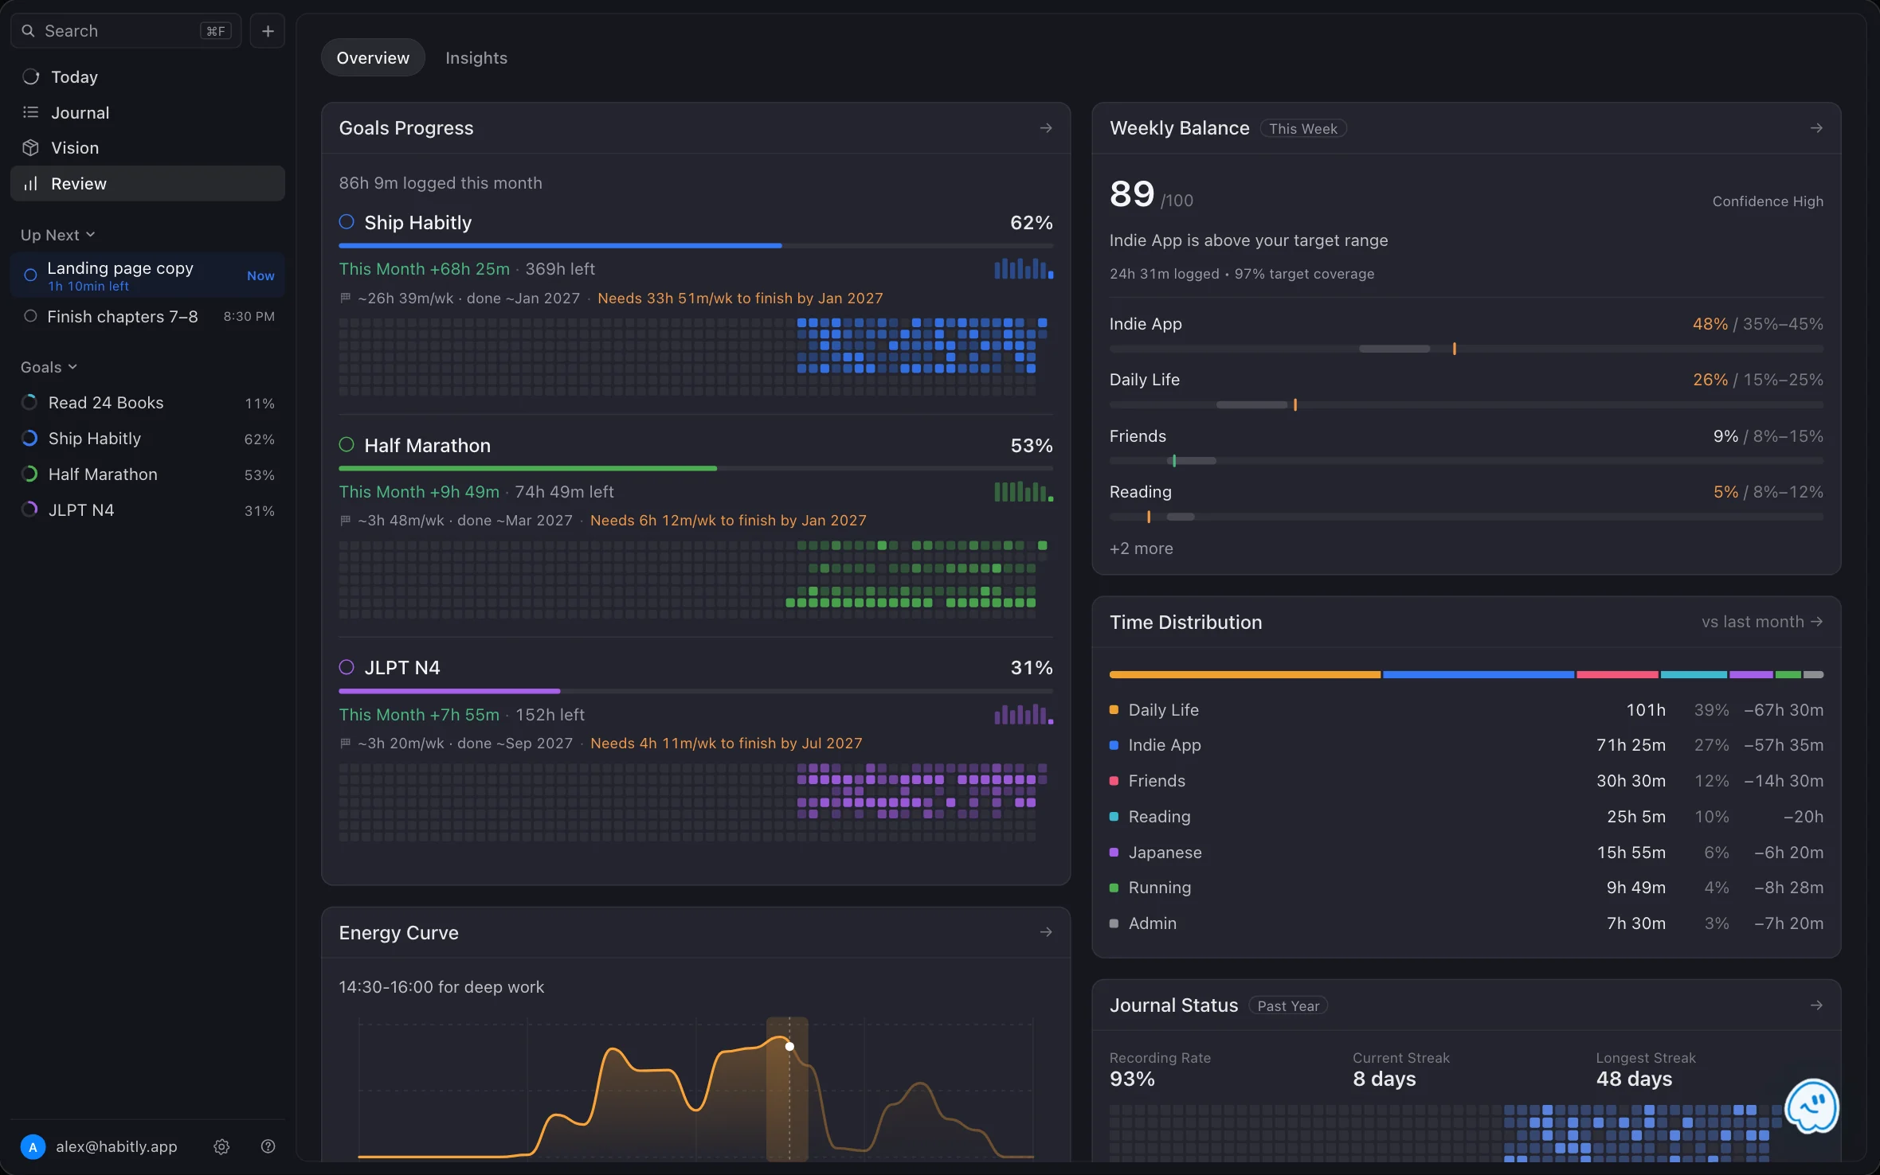Toggle Ship Habitly goal circle in Goals Progress
1880x1175 pixels.
click(x=347, y=222)
